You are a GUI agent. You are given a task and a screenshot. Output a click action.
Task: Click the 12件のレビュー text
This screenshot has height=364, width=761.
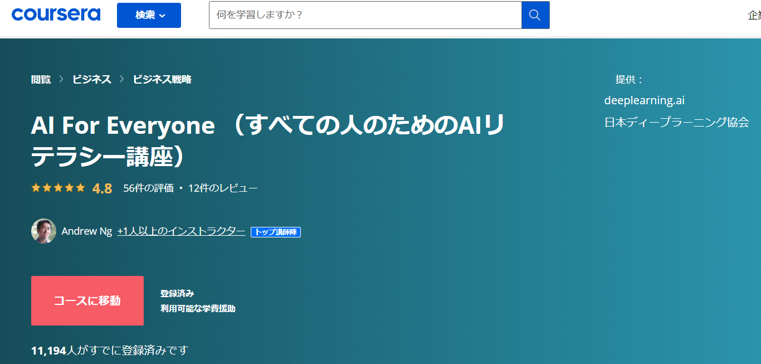click(x=223, y=188)
